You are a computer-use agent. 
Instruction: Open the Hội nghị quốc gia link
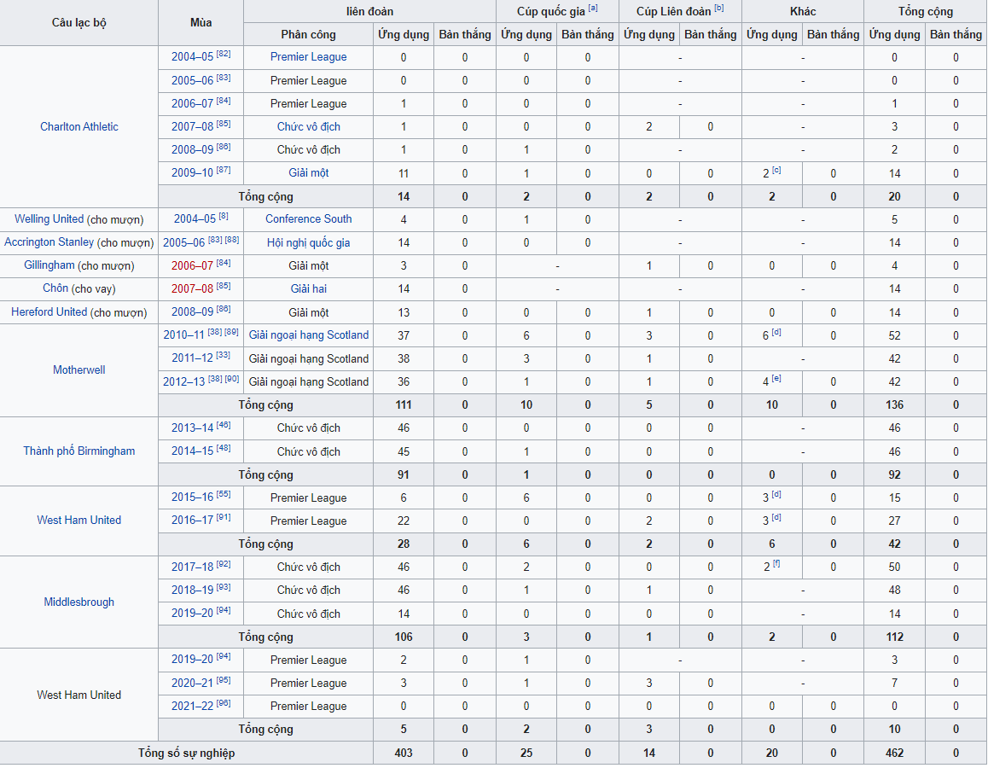[x=308, y=243]
